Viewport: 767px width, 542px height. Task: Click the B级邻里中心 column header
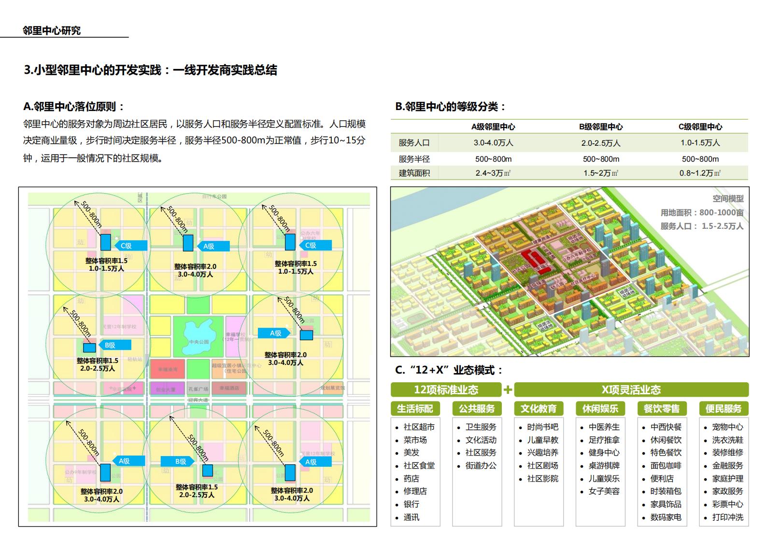[x=601, y=127]
